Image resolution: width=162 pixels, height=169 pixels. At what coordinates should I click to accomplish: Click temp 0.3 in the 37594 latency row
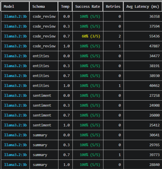(x=67, y=26)
